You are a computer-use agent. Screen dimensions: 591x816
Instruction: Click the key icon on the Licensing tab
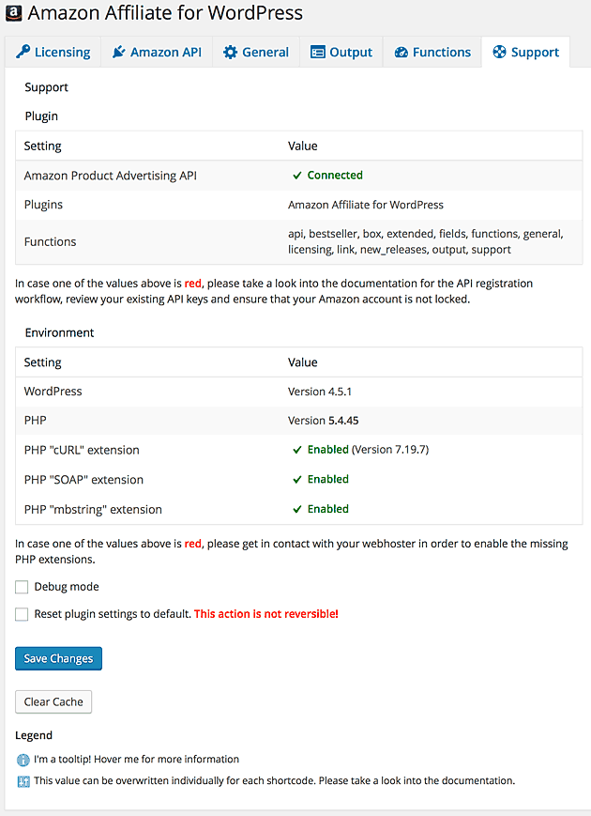point(23,52)
